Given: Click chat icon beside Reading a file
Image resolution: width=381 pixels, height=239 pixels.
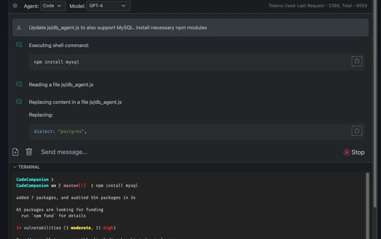Looking at the screenshot, I should coord(19,84).
